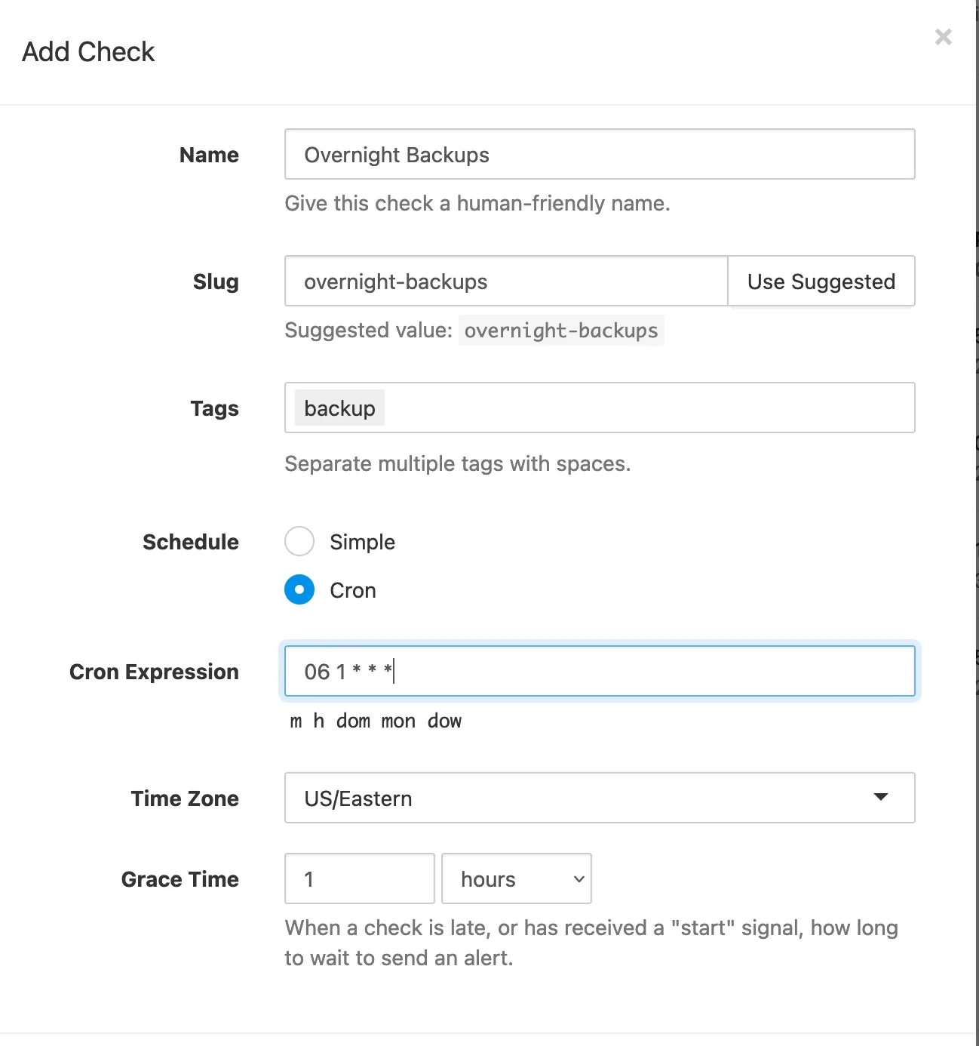979x1046 pixels.
Task: Click the Grace Time label
Action: tap(180, 879)
